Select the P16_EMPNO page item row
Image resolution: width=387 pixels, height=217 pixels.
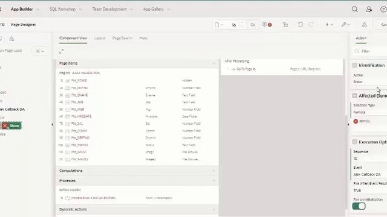[137, 88]
